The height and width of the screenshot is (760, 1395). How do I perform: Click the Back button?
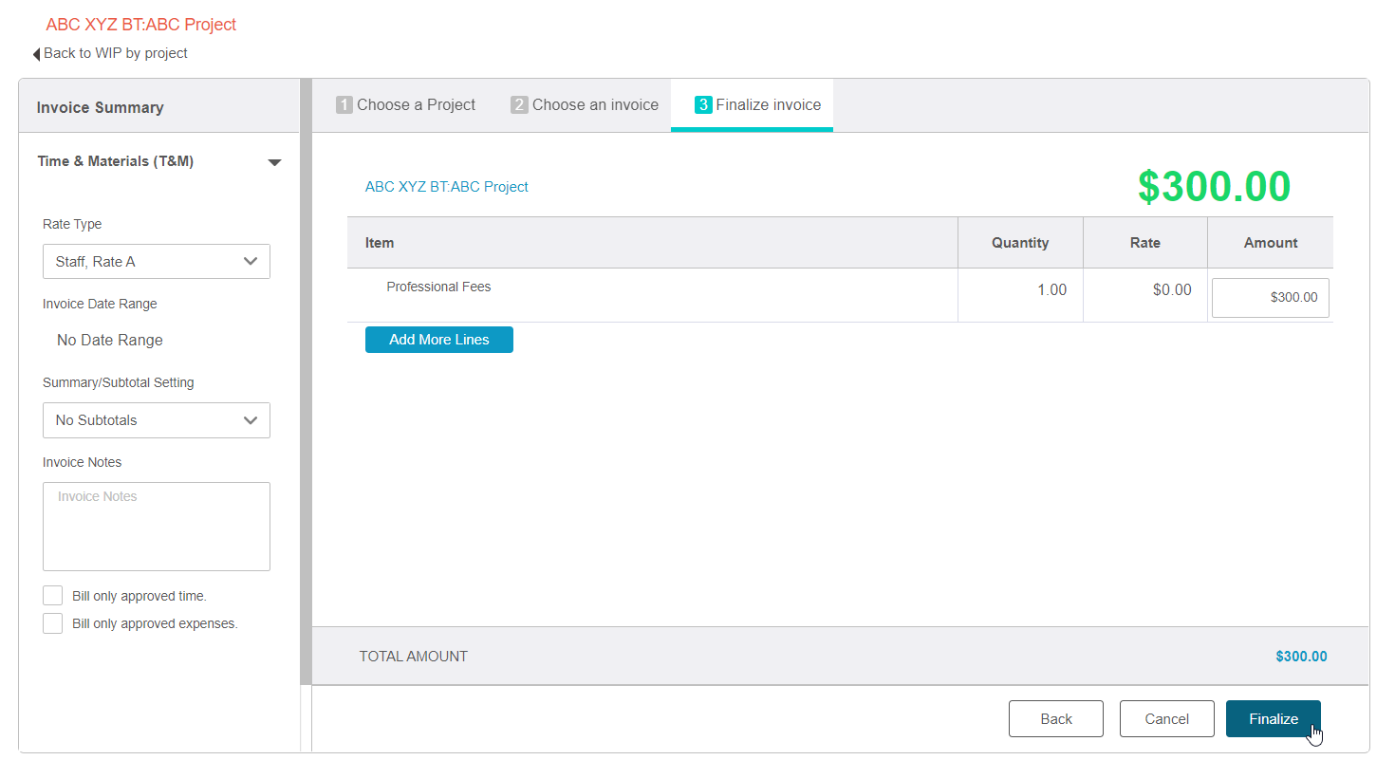[1056, 719]
